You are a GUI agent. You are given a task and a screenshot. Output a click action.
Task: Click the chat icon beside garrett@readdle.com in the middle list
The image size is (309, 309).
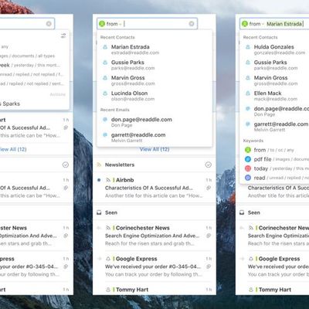point(105,135)
